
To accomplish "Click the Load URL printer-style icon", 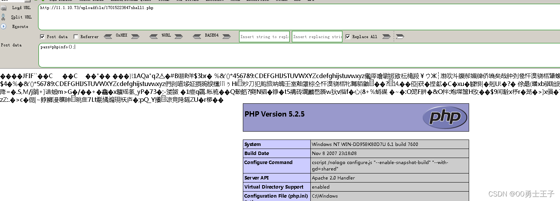I will pyautogui.click(x=3, y=8).
